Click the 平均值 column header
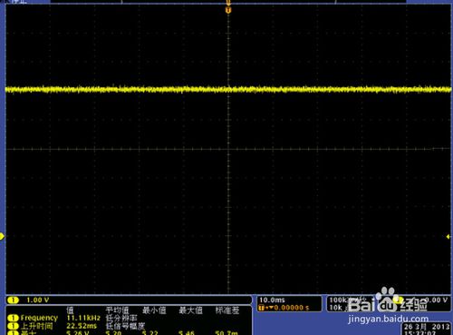Image resolution: width=453 pixels, height=335 pixels. [117, 310]
